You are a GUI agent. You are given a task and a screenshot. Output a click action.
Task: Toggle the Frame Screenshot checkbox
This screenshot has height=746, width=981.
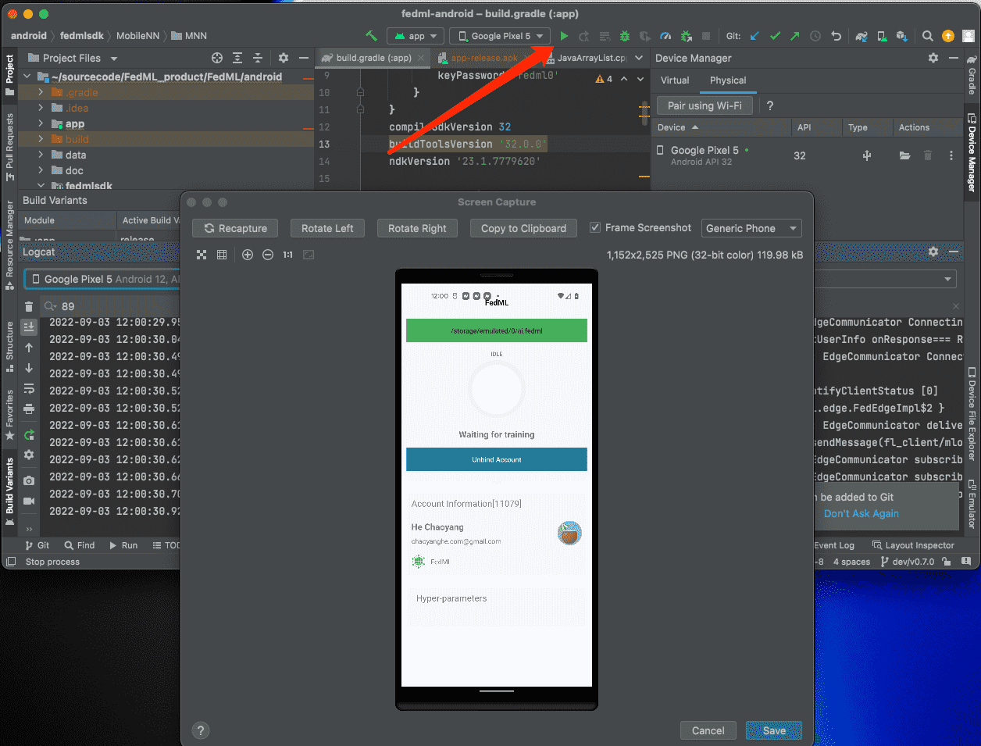pos(595,227)
